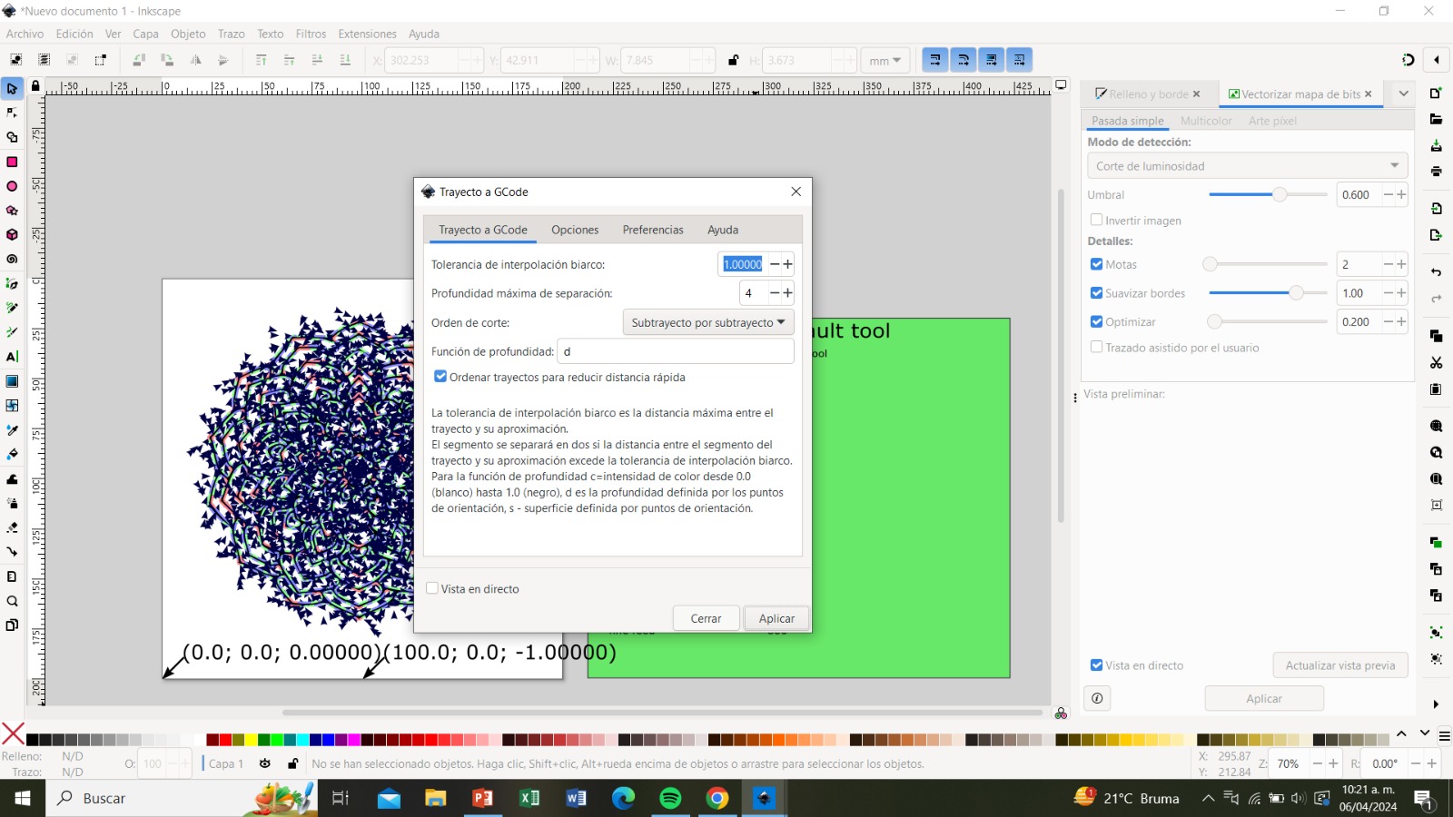The height and width of the screenshot is (817, 1453).
Task: Click the Print icon in right toolbar
Action: [x=1436, y=172]
